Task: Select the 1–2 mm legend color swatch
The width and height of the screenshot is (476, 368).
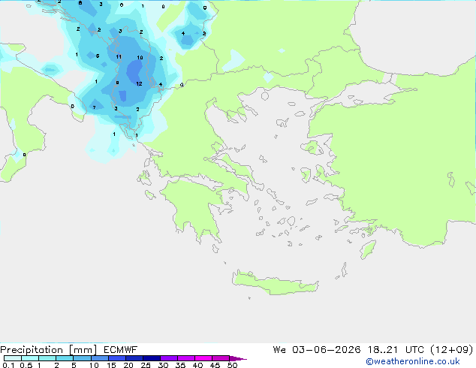Action: (47, 358)
